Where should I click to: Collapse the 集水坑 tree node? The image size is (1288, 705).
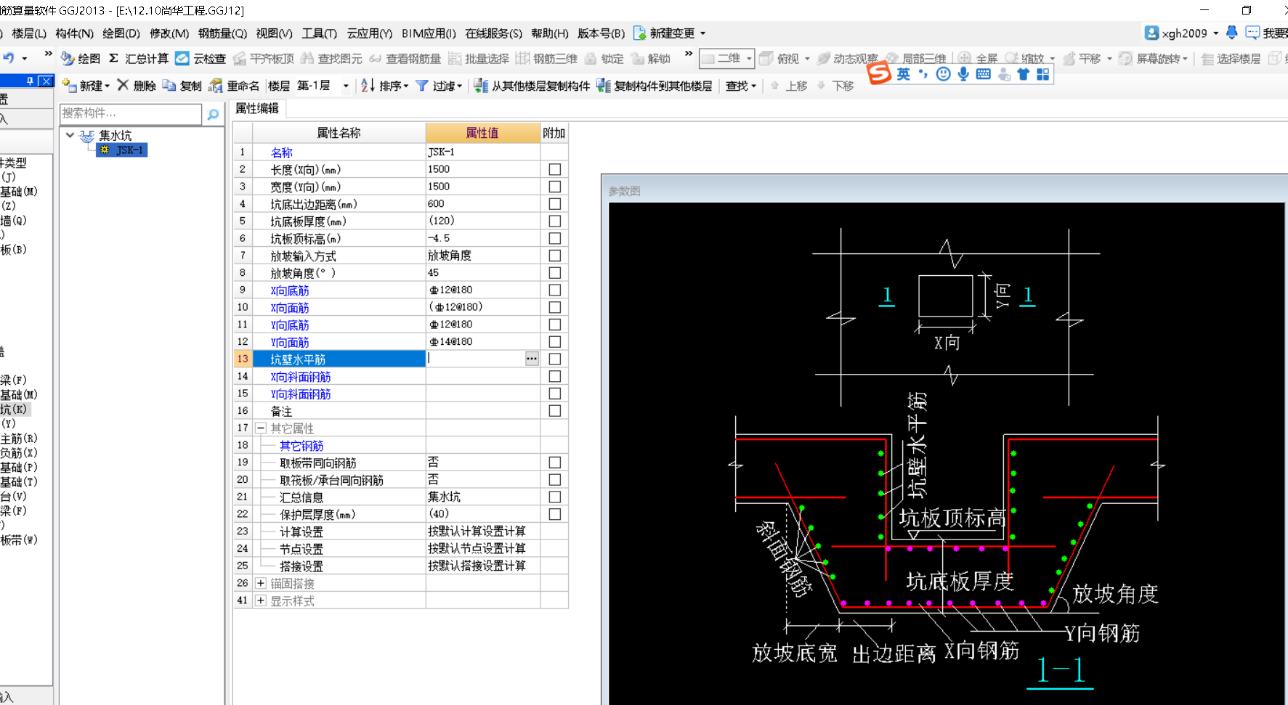pos(70,135)
